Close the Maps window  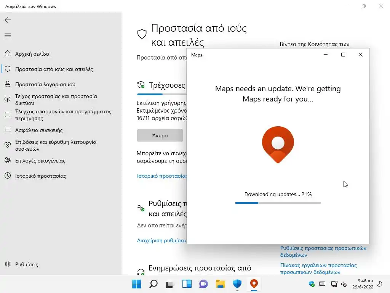pyautogui.click(x=360, y=55)
